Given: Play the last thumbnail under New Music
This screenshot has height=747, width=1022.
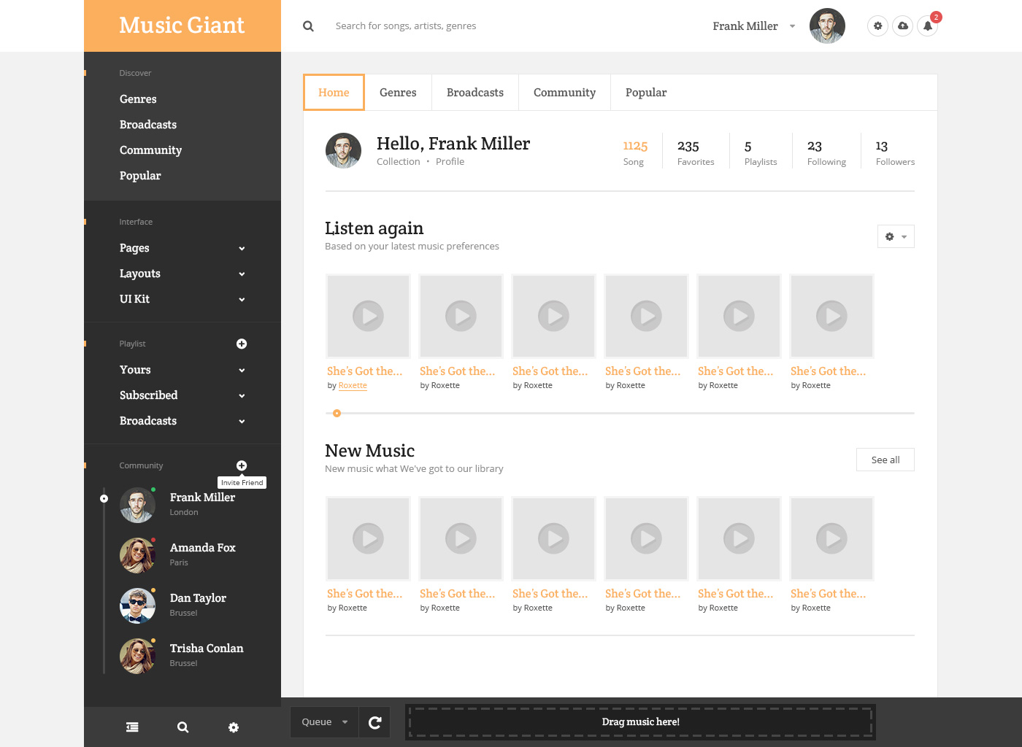Looking at the screenshot, I should point(831,538).
